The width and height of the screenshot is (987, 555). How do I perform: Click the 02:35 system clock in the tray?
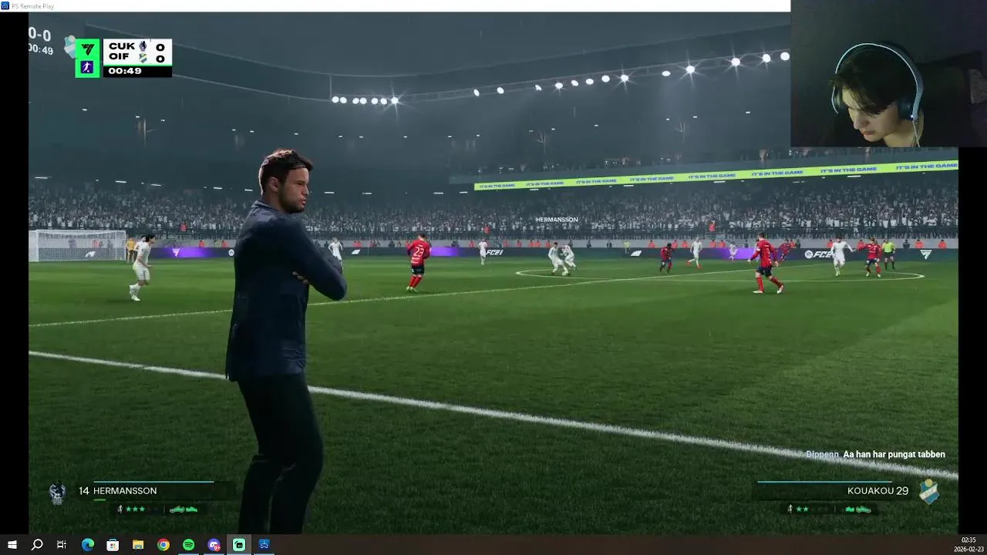pyautogui.click(x=968, y=540)
